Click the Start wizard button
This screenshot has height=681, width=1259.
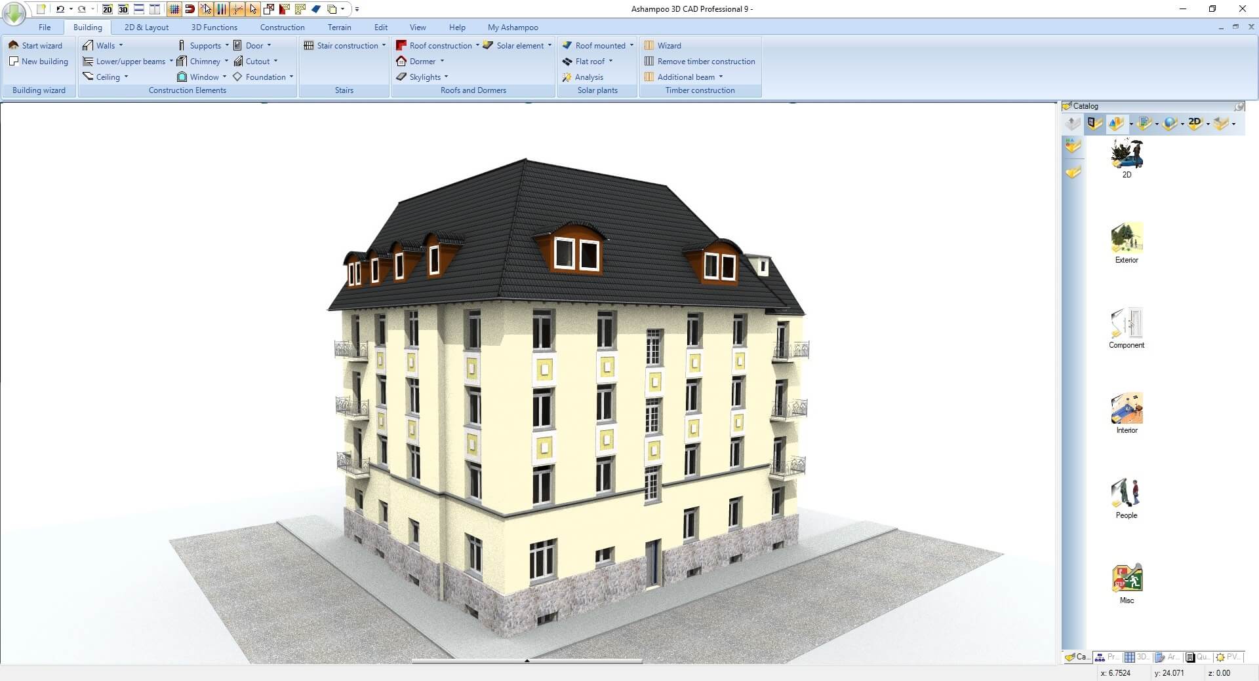point(37,45)
